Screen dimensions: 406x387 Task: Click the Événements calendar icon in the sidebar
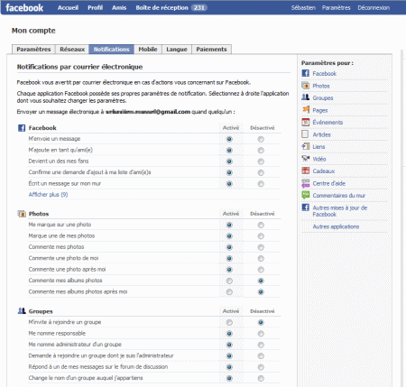pos(306,122)
